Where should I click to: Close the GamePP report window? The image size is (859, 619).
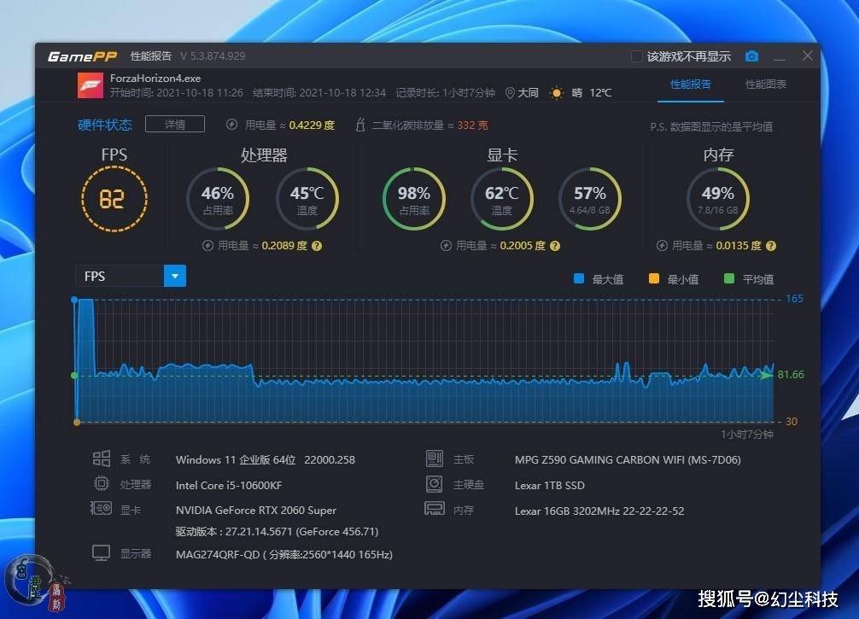(x=808, y=55)
